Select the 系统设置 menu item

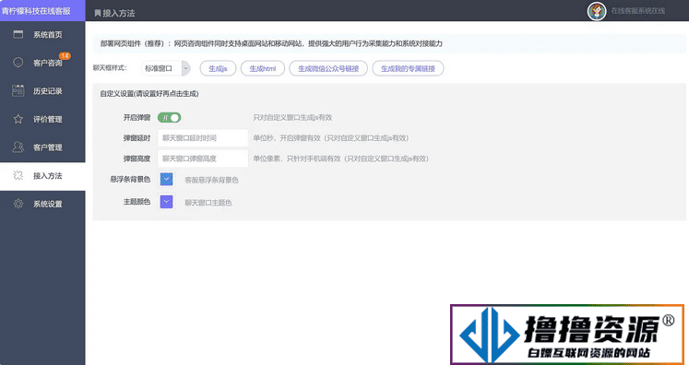point(42,204)
